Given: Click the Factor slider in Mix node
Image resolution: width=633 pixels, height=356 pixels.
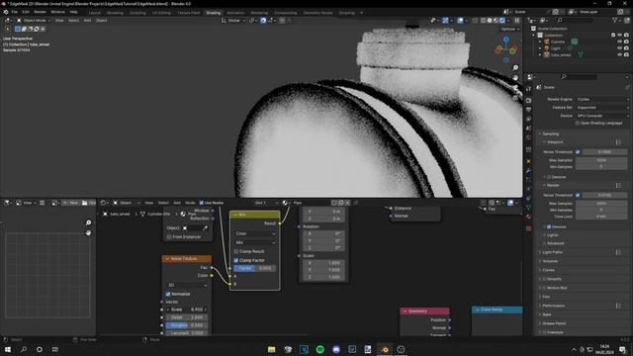Looking at the screenshot, I should coord(255,268).
